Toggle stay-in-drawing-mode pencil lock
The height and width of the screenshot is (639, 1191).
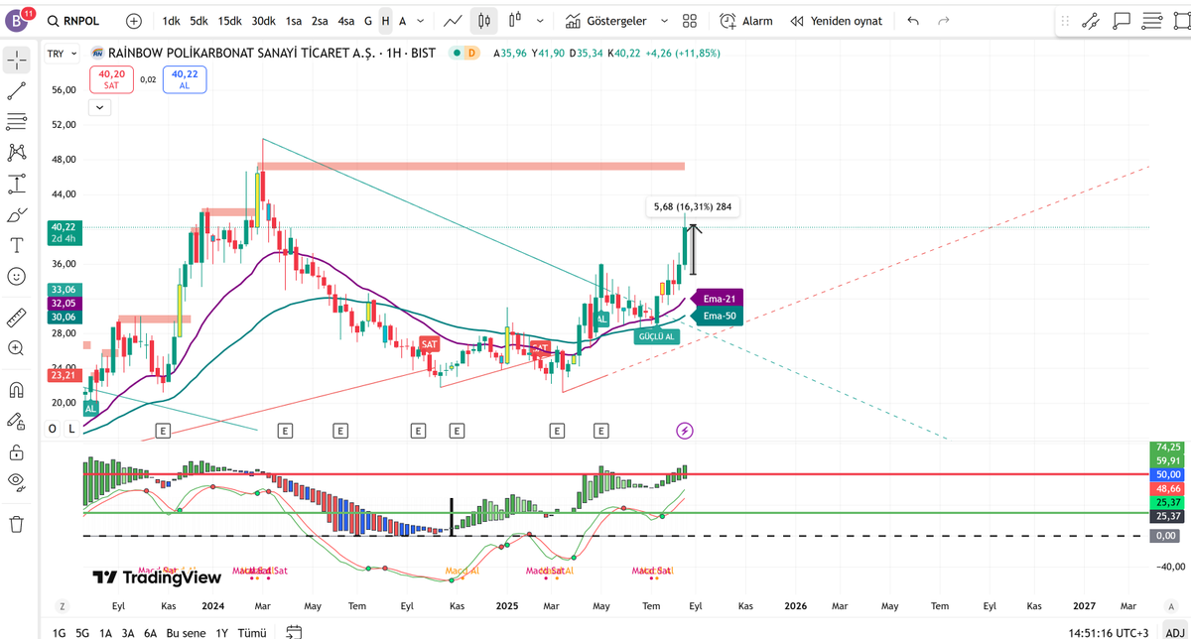17,421
